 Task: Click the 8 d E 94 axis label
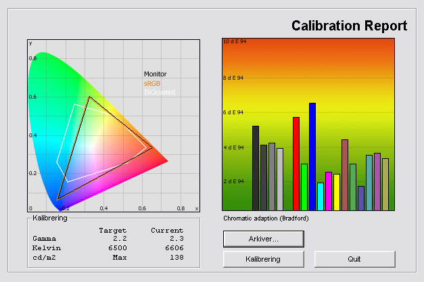(x=233, y=78)
